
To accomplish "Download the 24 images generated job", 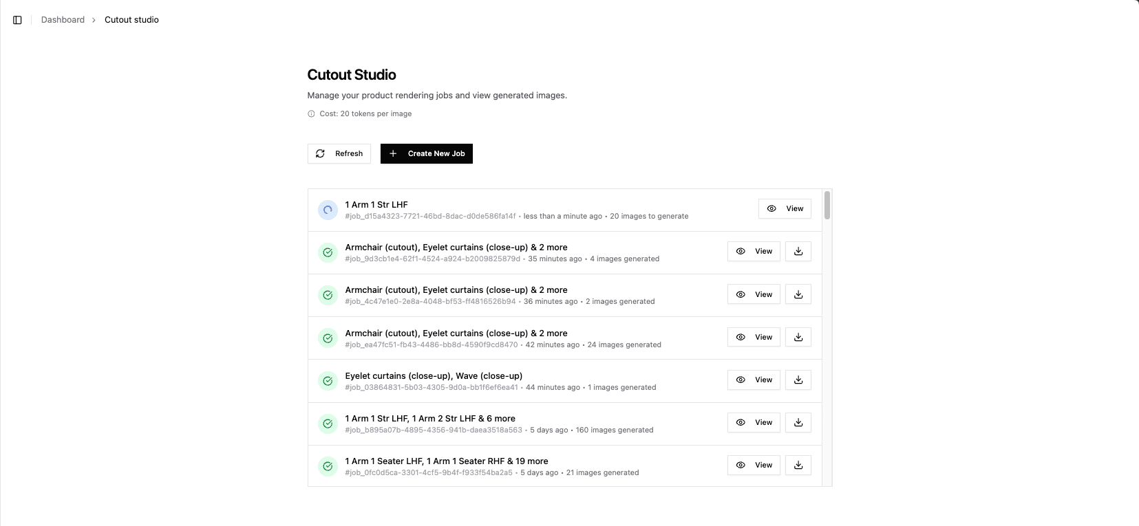I will pyautogui.click(x=798, y=337).
